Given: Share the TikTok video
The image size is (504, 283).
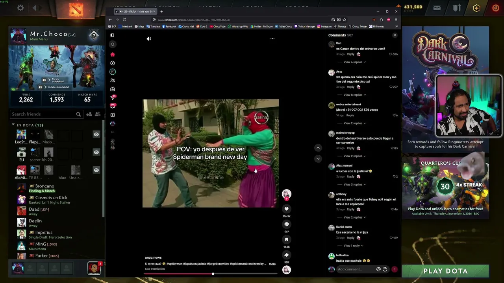Looking at the screenshot, I should (x=287, y=255).
